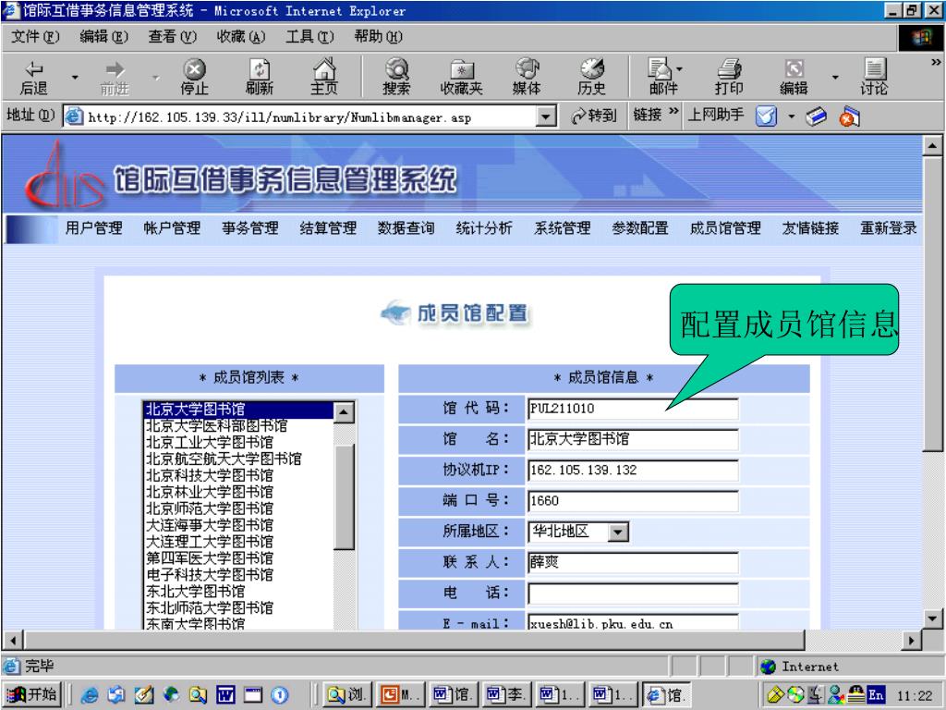Click the Discuss (讨论) toolbar icon

click(x=874, y=78)
